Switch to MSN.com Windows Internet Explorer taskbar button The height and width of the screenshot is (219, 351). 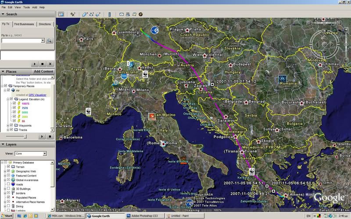[x=65, y=216]
